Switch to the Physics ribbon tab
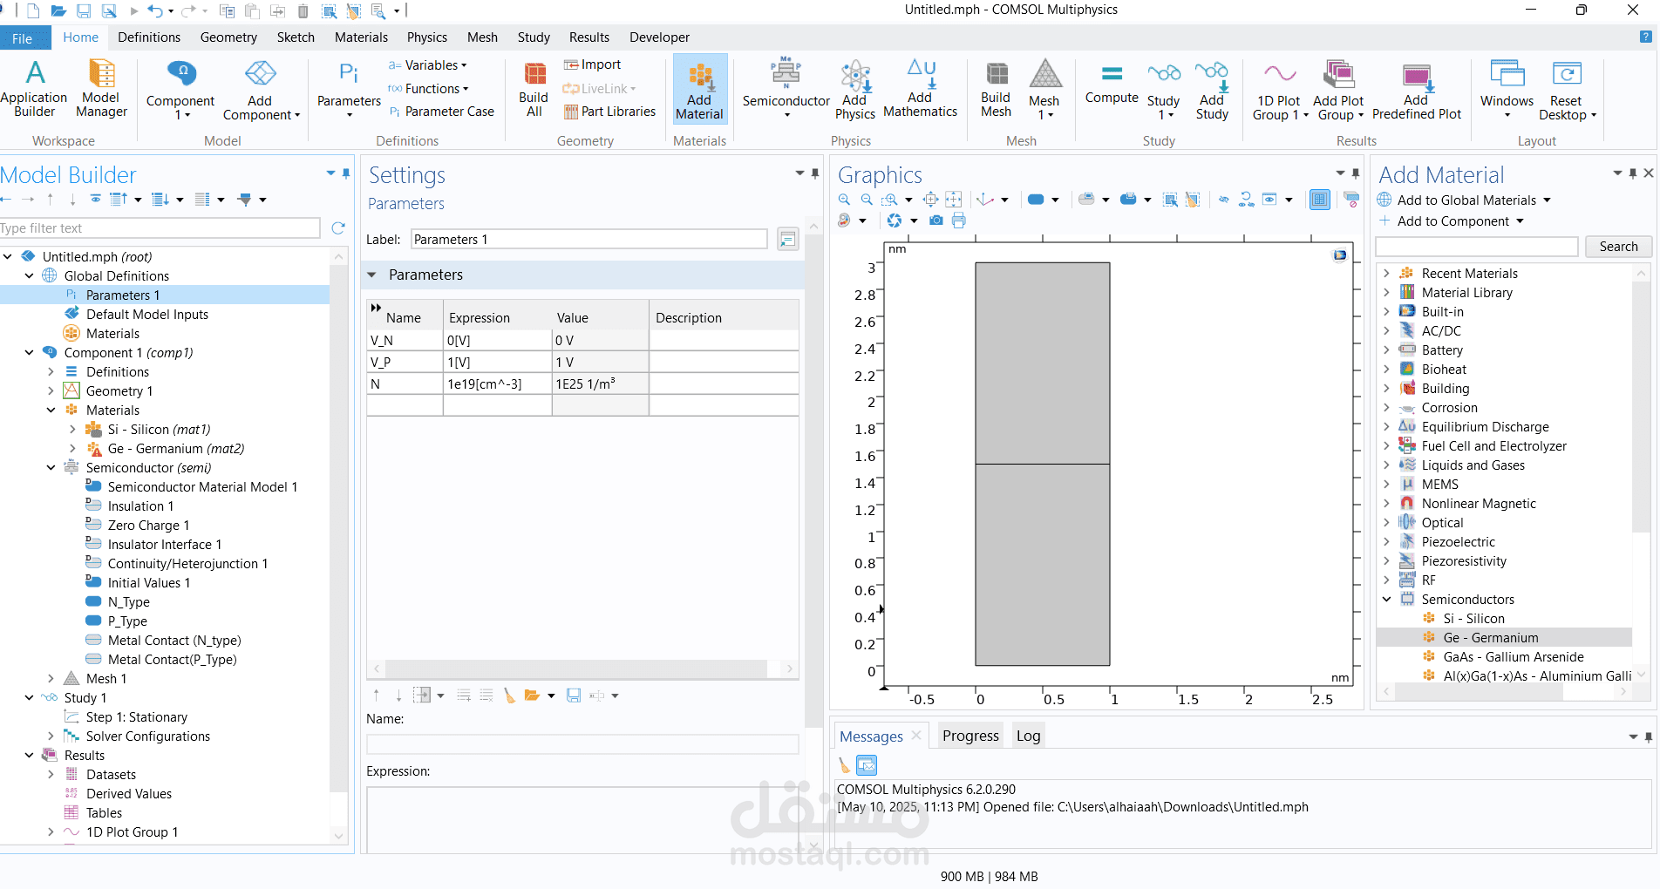 pos(427,37)
